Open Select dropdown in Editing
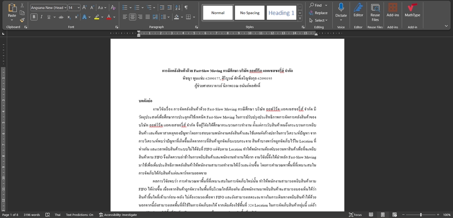Screen dimensions: 453x218 319,20
